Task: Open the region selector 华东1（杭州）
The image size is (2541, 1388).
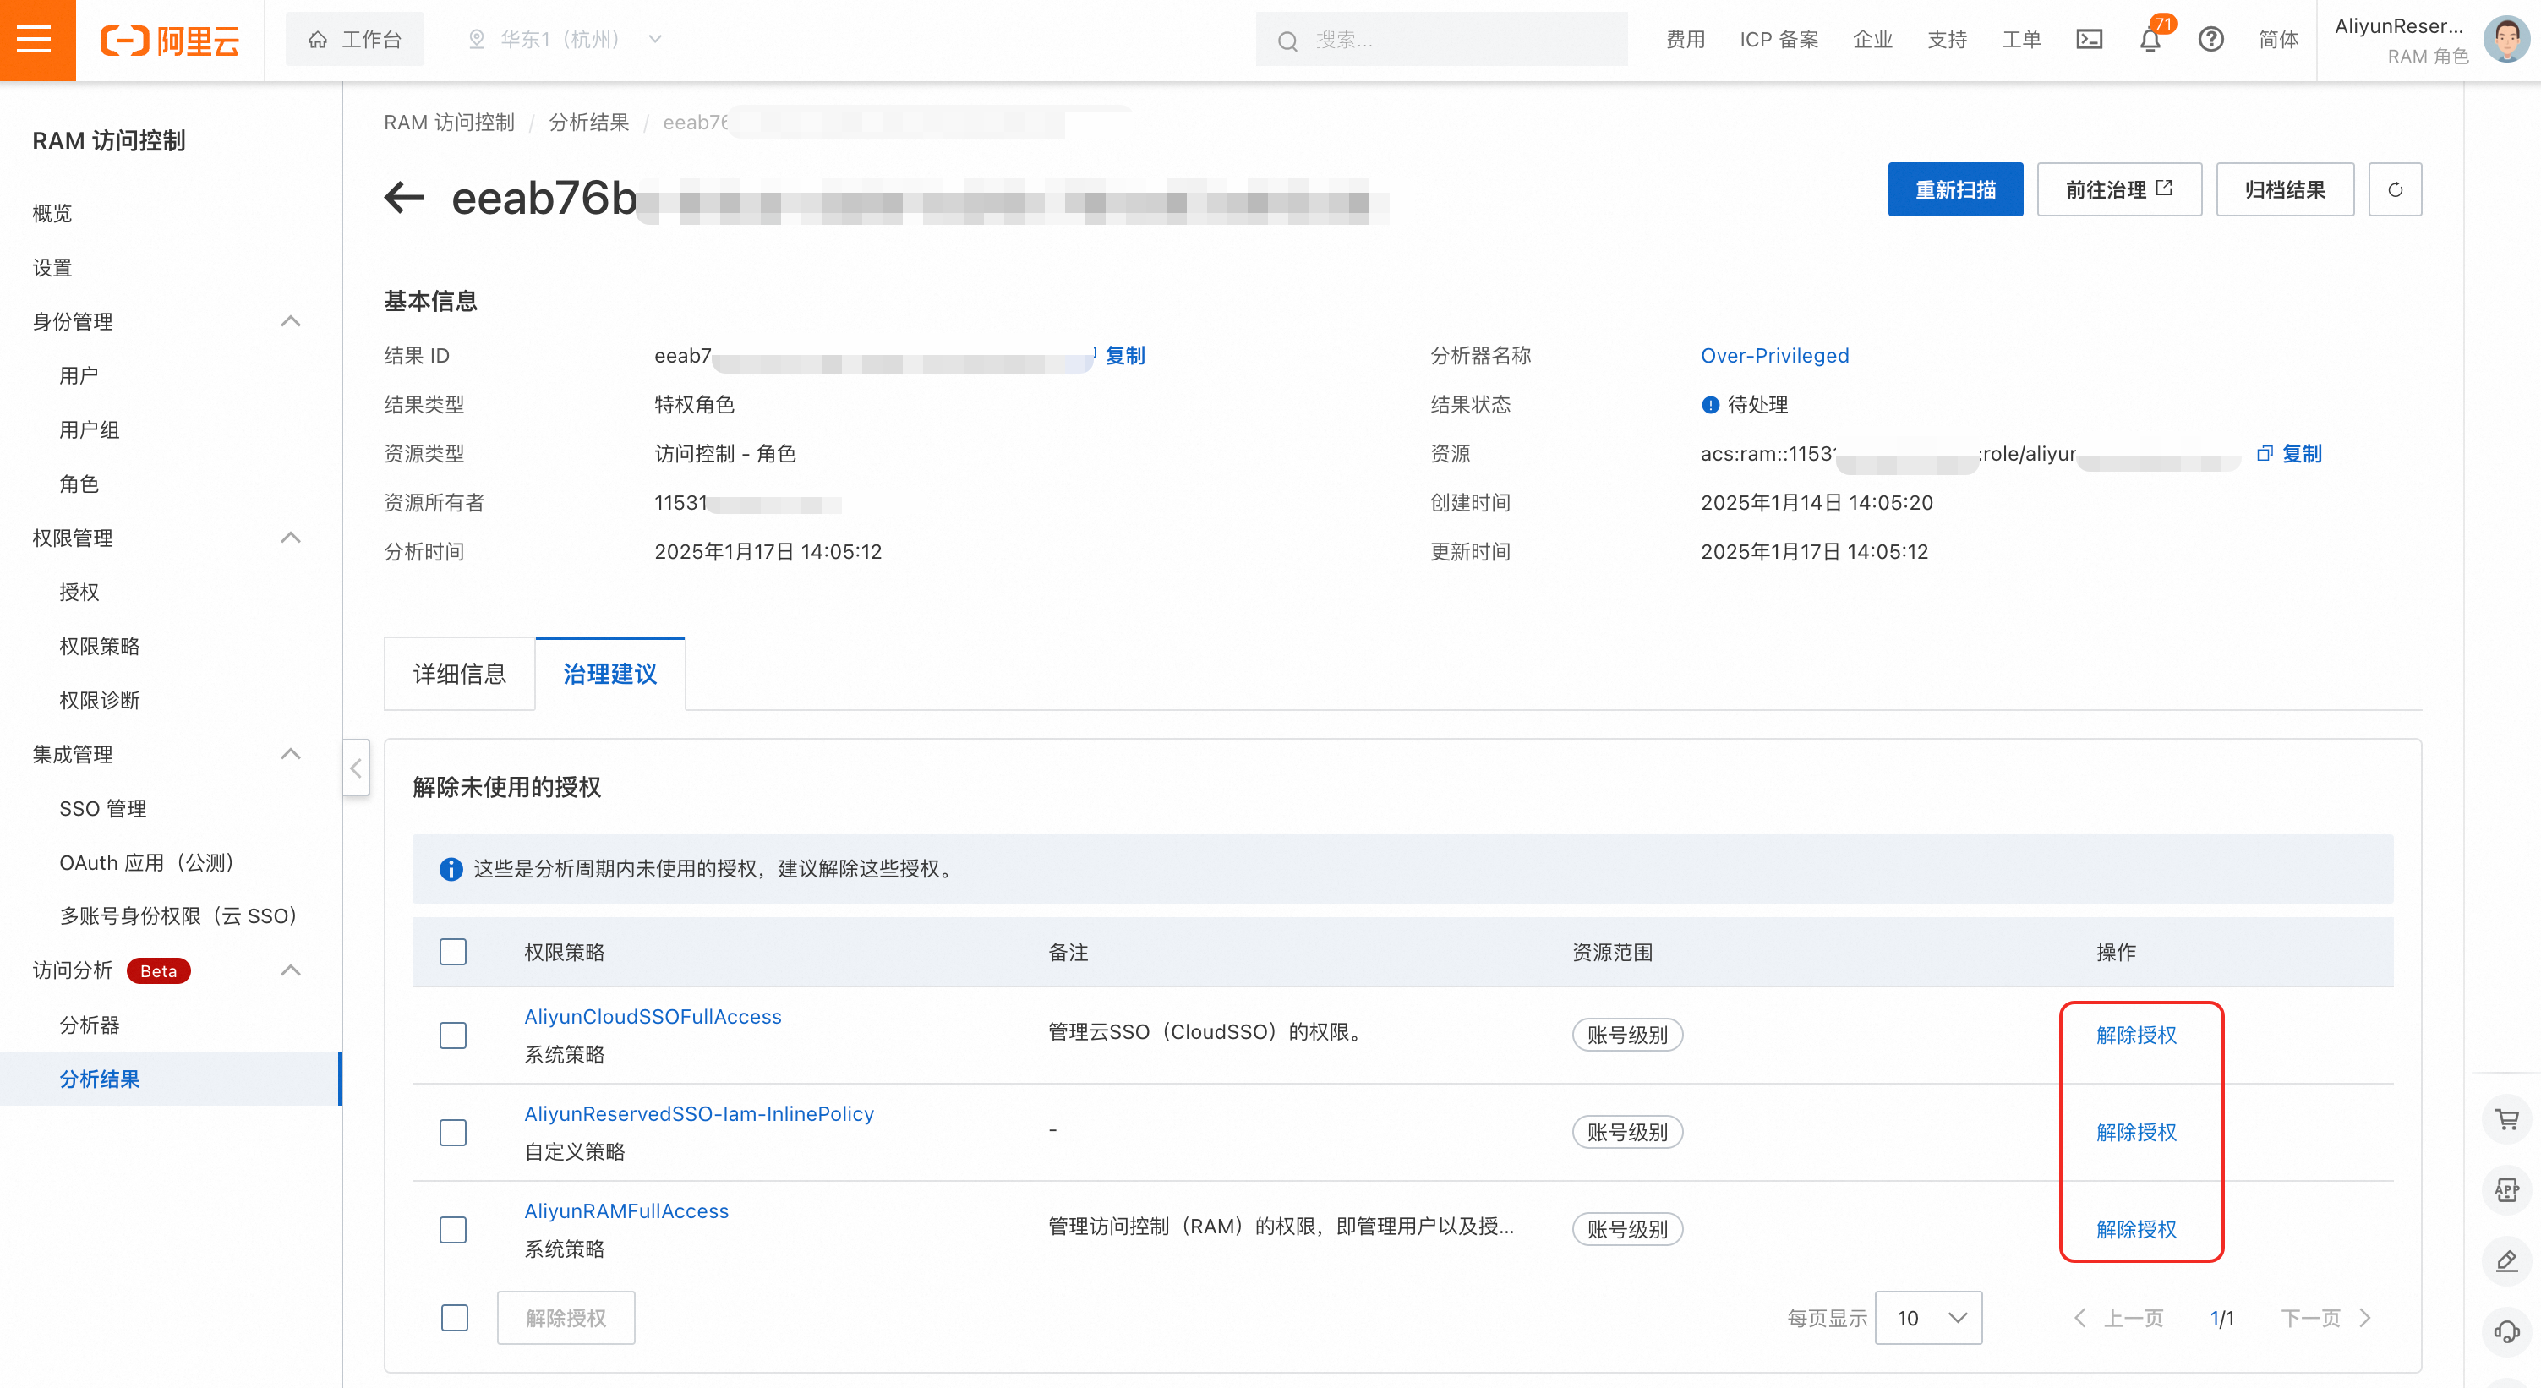Action: point(564,40)
